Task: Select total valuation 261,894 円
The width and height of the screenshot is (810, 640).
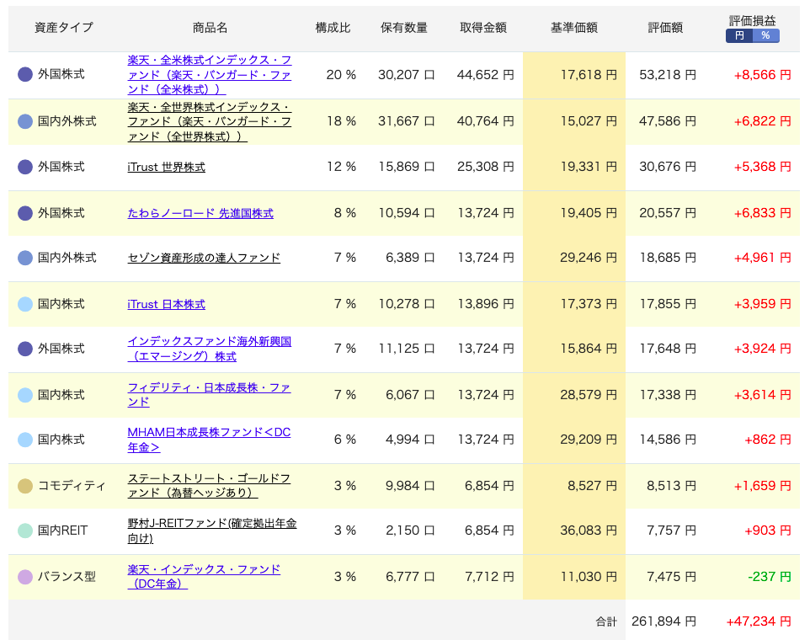Action: point(663,621)
